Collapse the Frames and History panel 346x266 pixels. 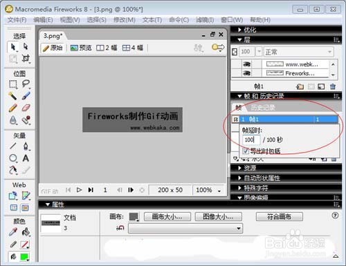239,96
